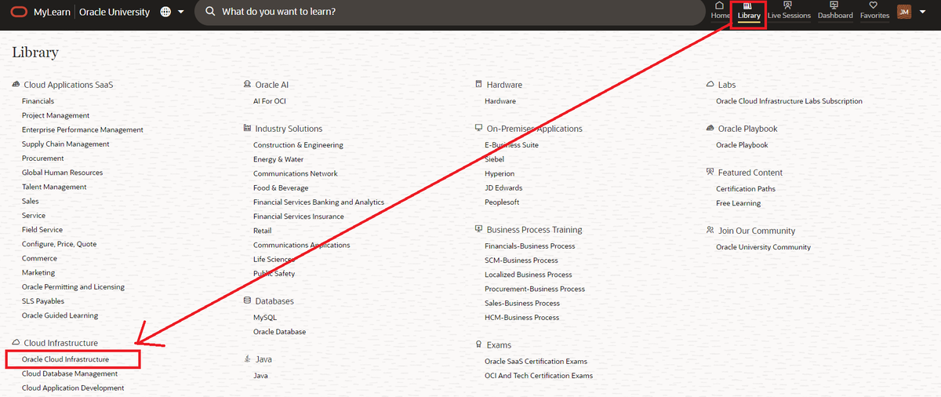Open the Configure, Price, Quote link

(59, 244)
